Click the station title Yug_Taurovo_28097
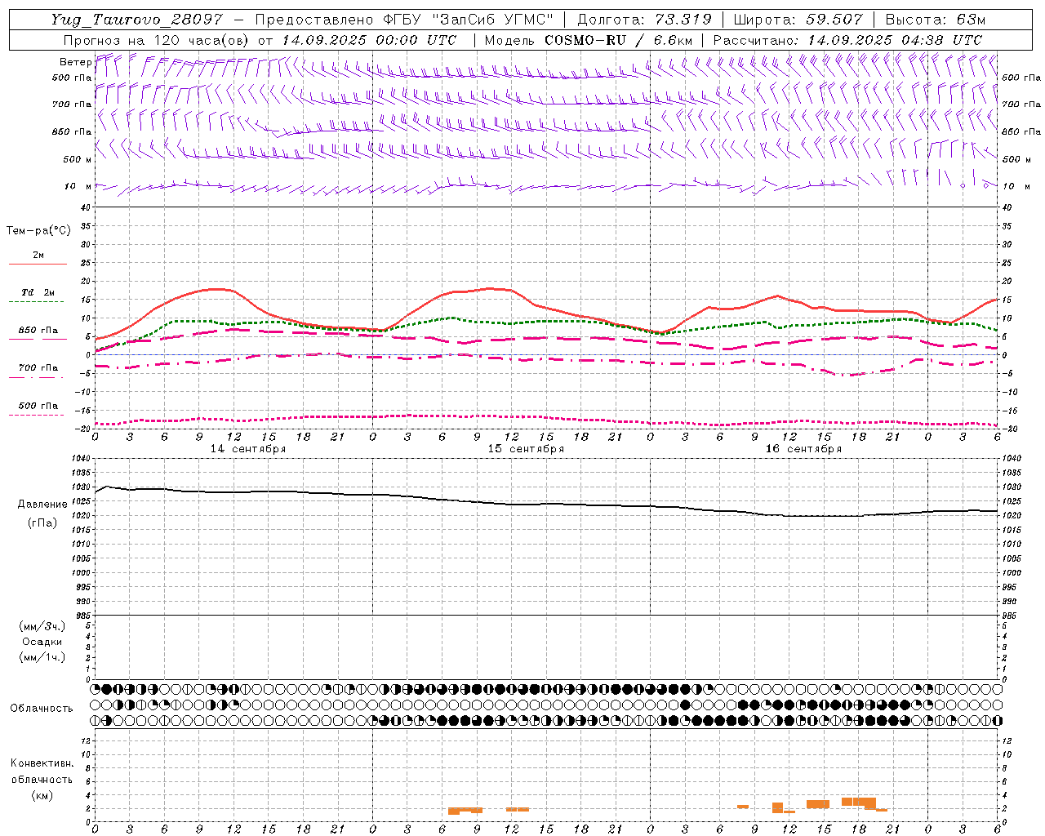This screenshot has width=1045, height=836. [x=136, y=20]
